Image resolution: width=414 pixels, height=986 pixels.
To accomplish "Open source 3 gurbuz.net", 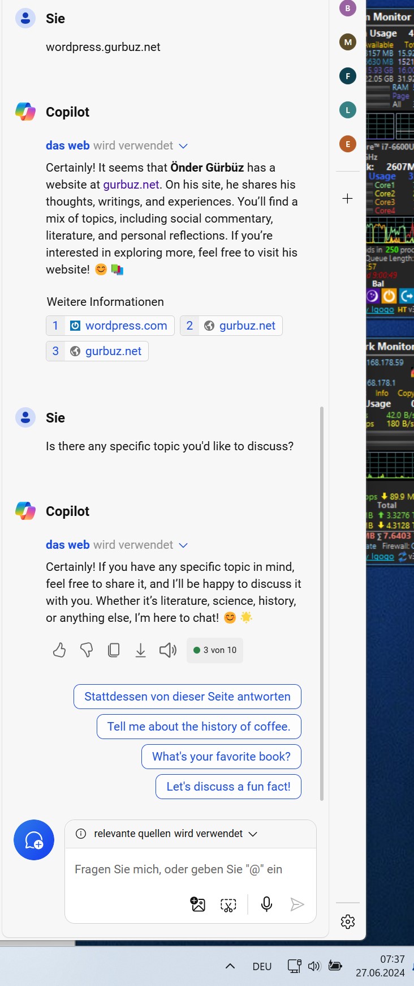I will click(97, 351).
